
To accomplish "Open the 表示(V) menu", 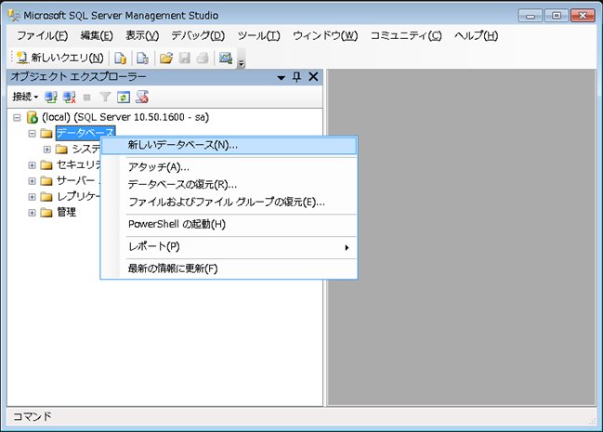I will pos(142,36).
